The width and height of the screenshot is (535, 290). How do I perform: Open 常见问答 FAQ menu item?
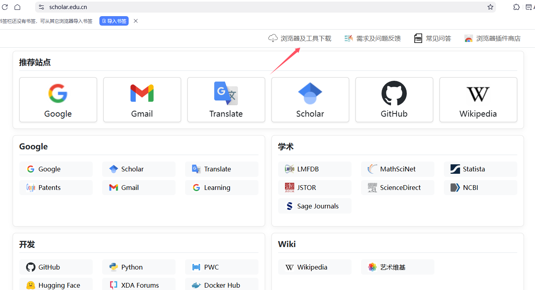click(432, 39)
